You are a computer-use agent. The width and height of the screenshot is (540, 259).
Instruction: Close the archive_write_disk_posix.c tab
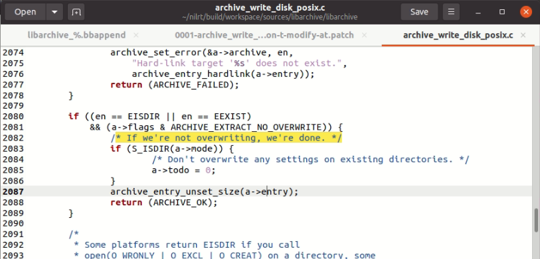pyautogui.click(x=523, y=35)
